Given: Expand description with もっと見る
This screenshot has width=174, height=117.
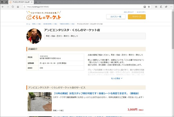Looking at the screenshot, I should [x=117, y=78].
